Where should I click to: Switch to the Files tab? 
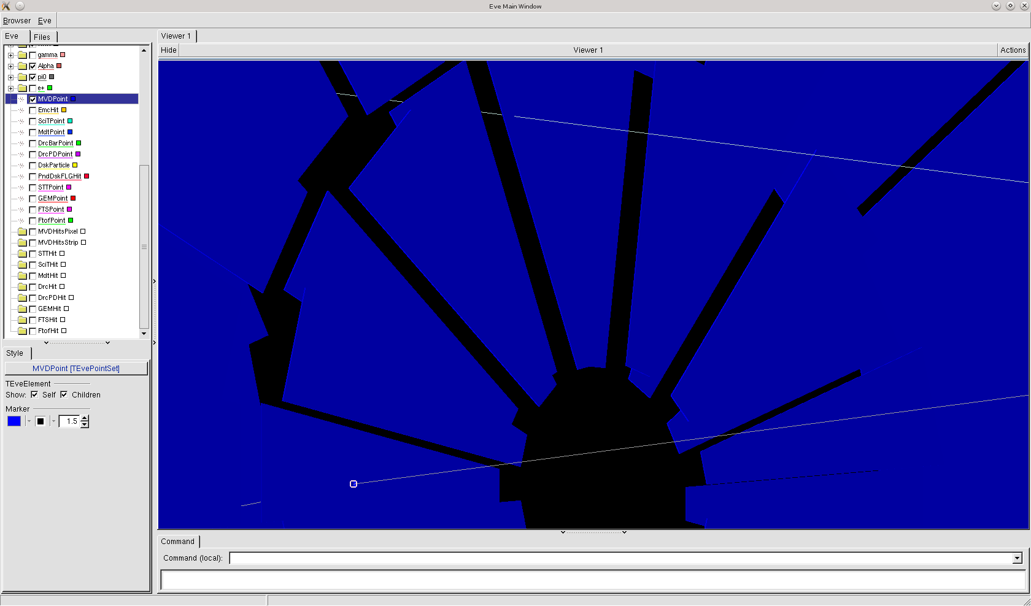click(42, 37)
